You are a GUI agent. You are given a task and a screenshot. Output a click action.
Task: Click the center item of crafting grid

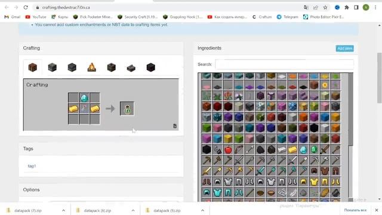pos(84,109)
